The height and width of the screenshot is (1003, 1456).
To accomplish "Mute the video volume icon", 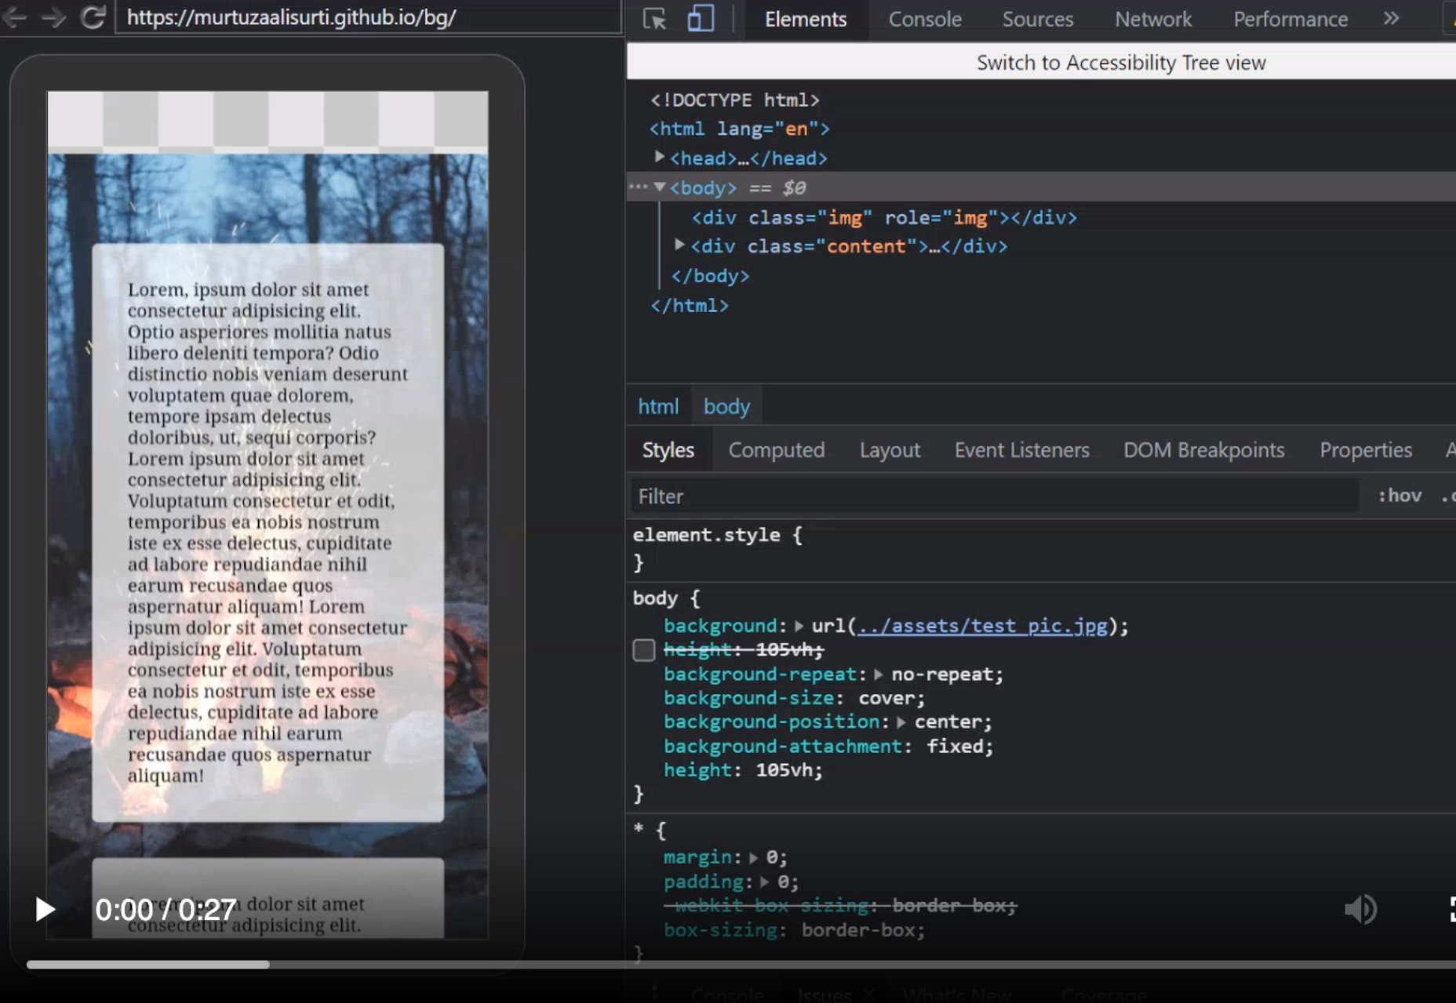I will (x=1360, y=909).
